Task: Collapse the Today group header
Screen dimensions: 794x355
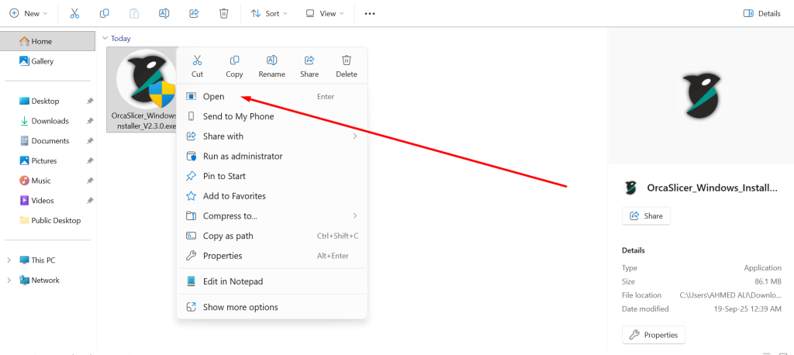Action: coord(105,38)
